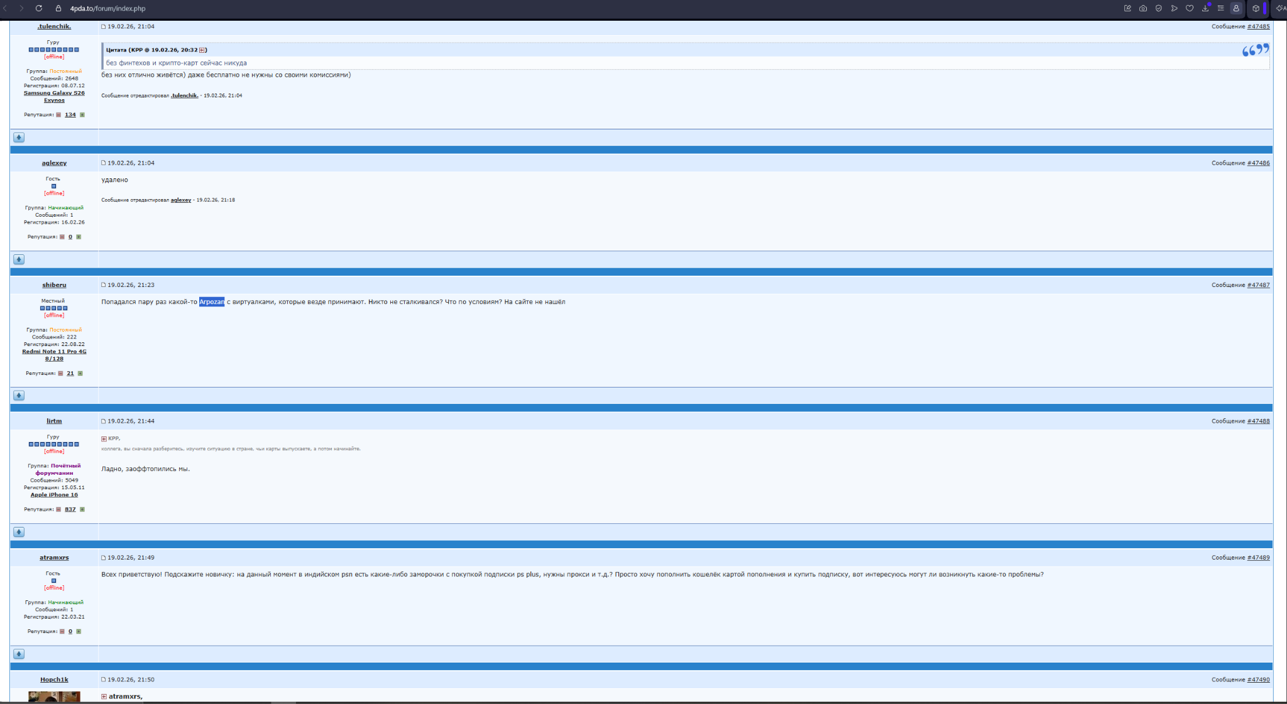Jump to quoted KPP post via arrow icon
Image resolution: width=1287 pixels, height=704 pixels.
pyautogui.click(x=202, y=50)
